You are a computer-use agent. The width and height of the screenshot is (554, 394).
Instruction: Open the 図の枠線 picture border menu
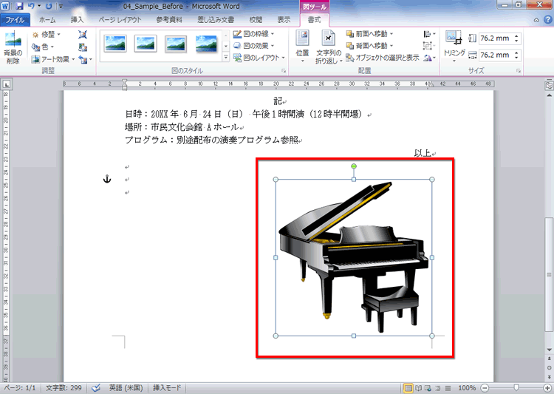[253, 34]
